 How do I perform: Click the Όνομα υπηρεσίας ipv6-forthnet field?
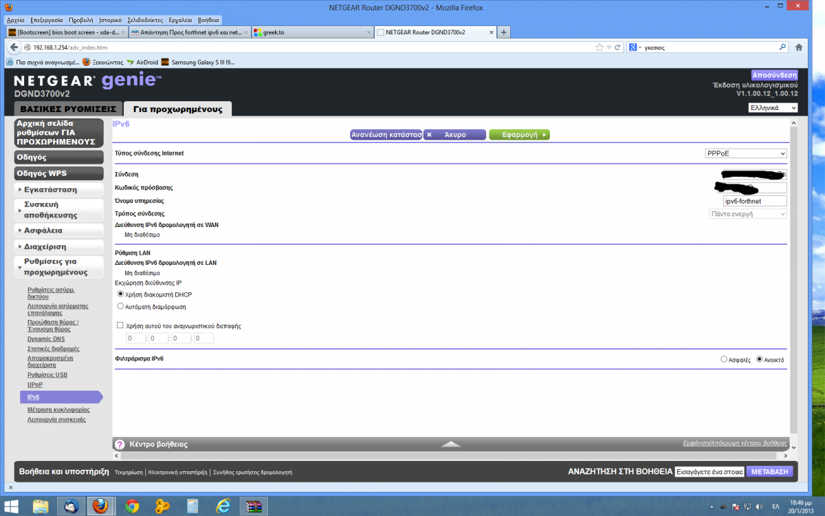(x=755, y=201)
